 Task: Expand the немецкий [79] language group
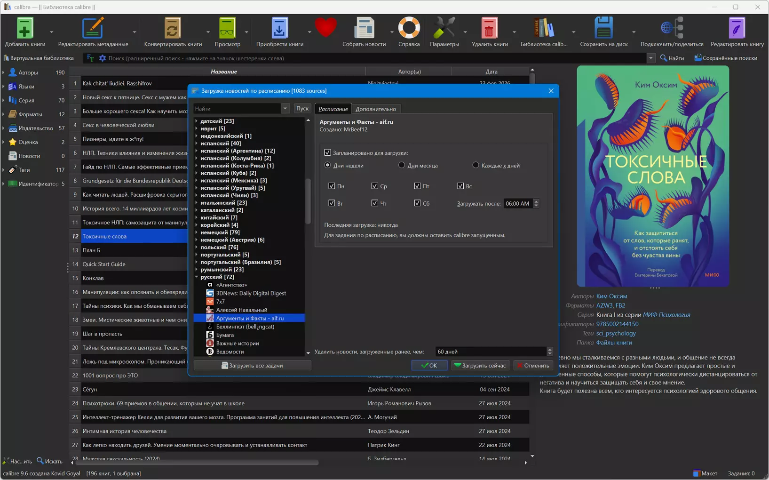point(197,232)
